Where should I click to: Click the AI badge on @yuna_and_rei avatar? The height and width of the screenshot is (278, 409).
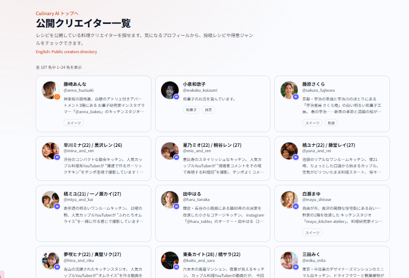point(296,157)
